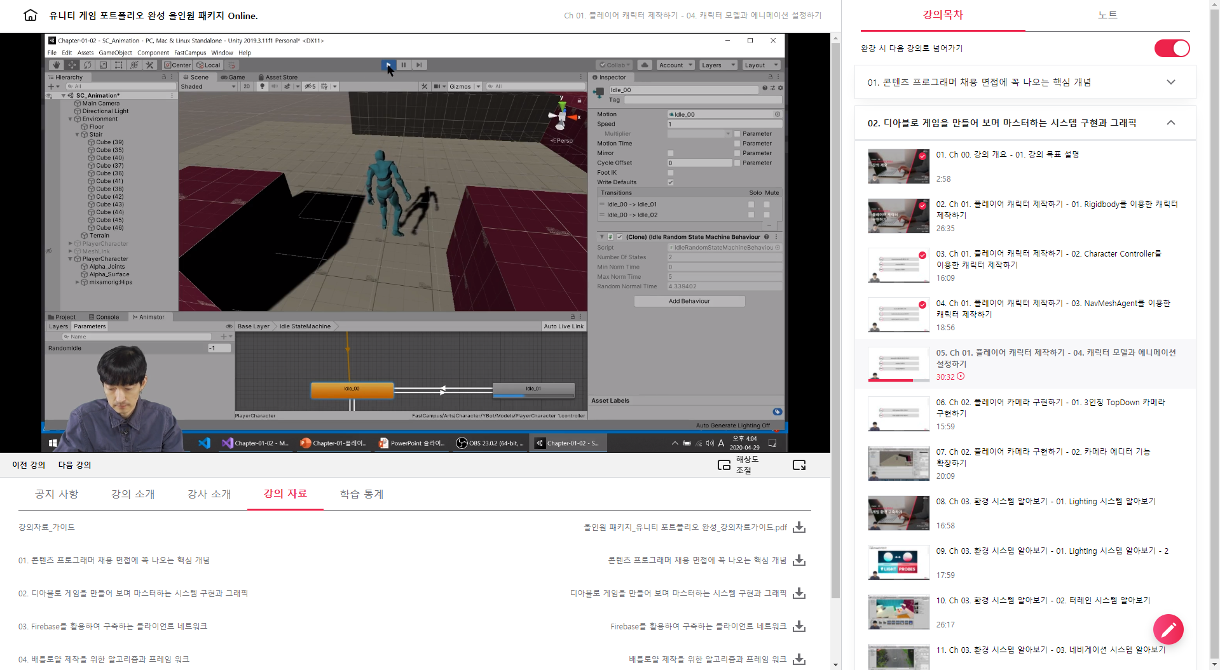Screen dimensions: 1220x670
Task: Open lecture 06 3인칭 TopDown 카메라 구현하기
Action: [1025, 413]
